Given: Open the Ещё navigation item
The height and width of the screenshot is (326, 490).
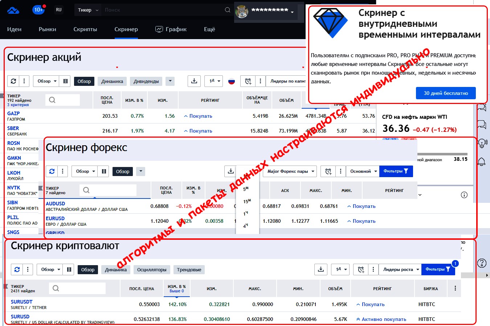Looking at the screenshot, I should tap(209, 29).
